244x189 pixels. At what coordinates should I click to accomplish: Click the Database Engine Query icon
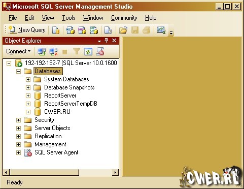point(56,30)
